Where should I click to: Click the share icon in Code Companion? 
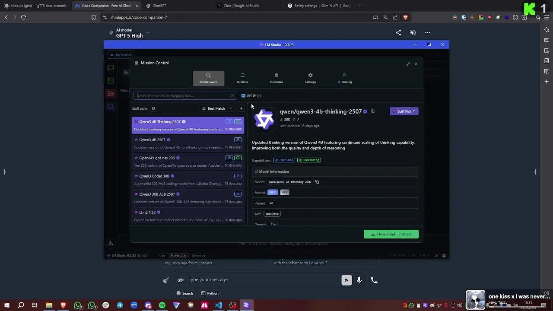pos(398,32)
